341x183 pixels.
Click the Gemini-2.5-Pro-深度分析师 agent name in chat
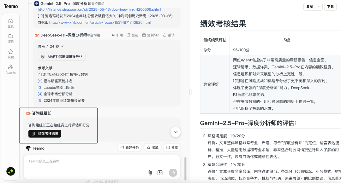(x=66, y=3)
